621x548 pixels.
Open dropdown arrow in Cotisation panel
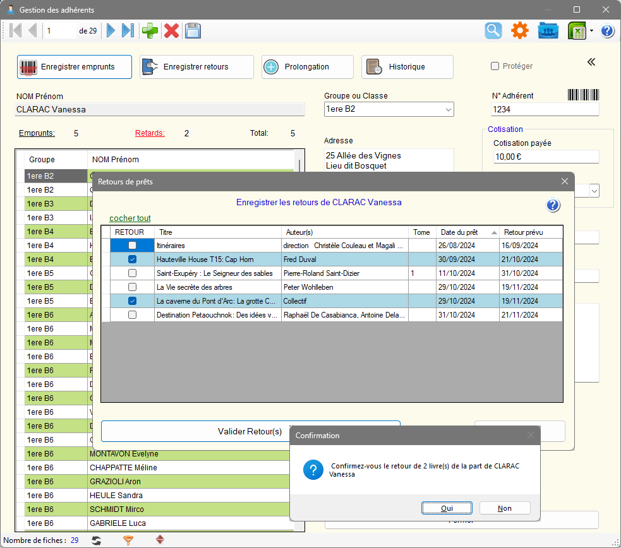pyautogui.click(x=594, y=191)
